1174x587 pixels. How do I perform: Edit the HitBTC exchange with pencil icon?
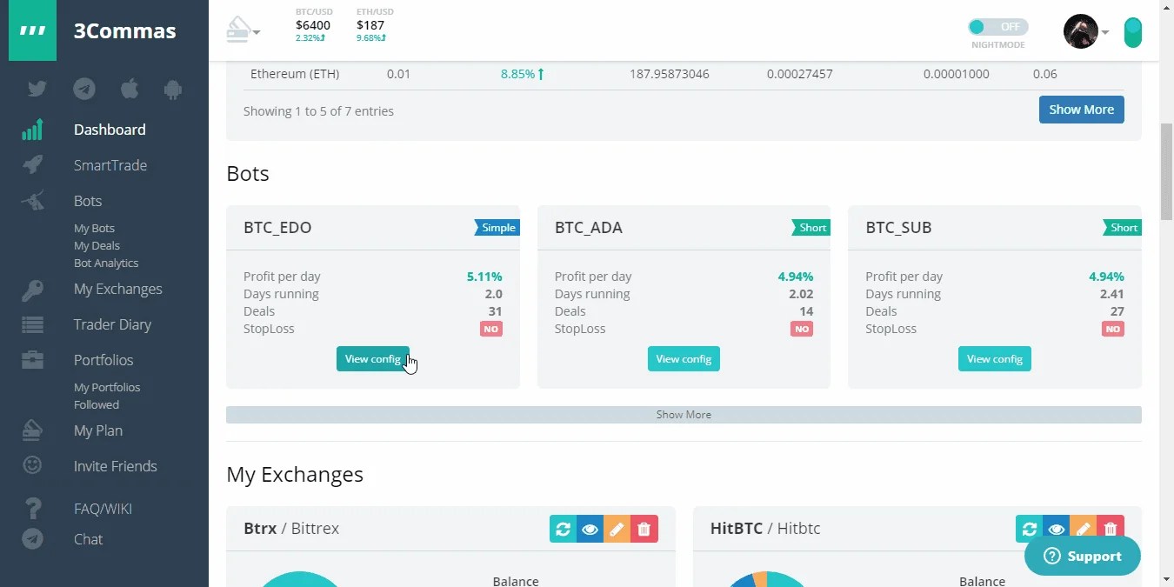tap(1084, 529)
